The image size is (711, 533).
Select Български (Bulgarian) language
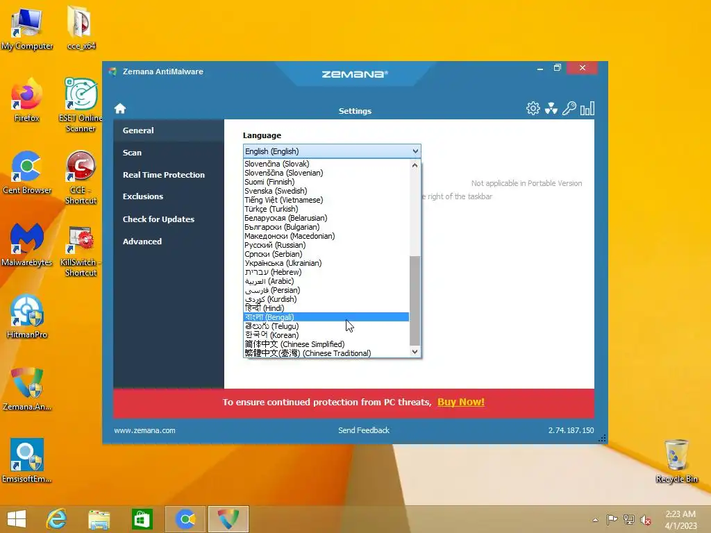pyautogui.click(x=326, y=227)
